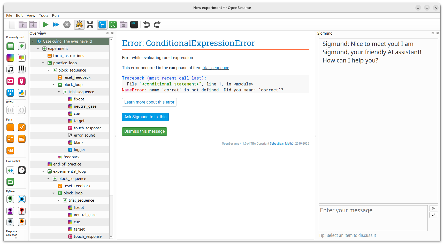Select the form_text_input Abl item
Screen dimensions: 444x245
[10, 151]
